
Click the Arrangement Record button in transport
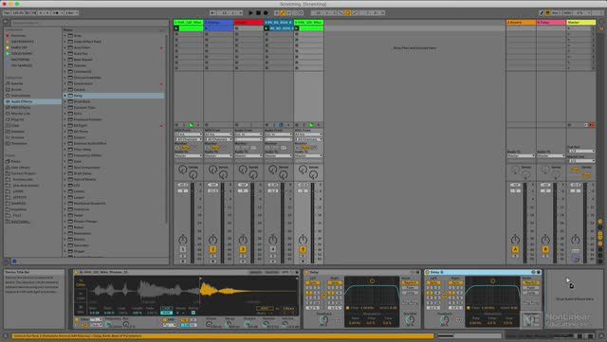pos(266,12)
